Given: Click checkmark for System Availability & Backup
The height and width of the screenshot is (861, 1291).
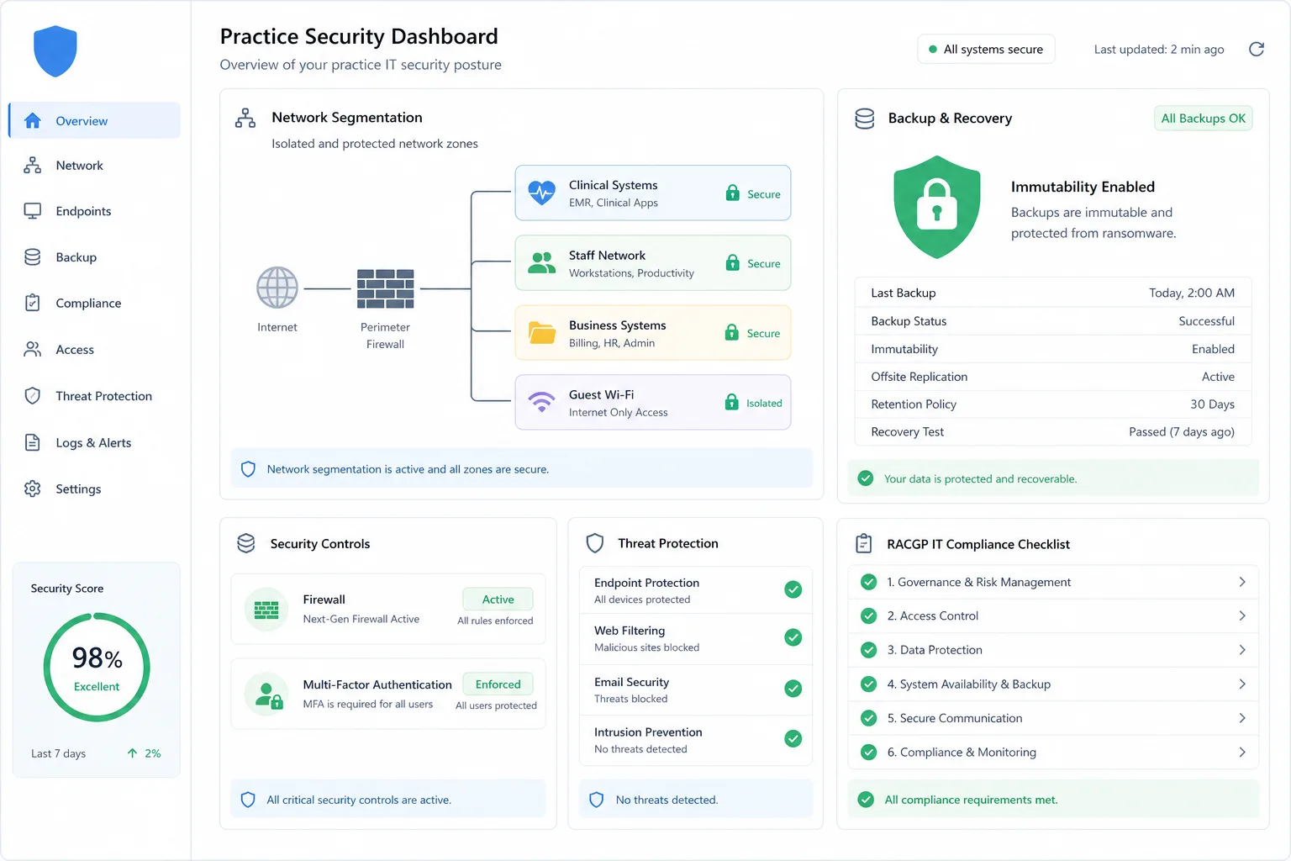Looking at the screenshot, I should pyautogui.click(x=869, y=684).
